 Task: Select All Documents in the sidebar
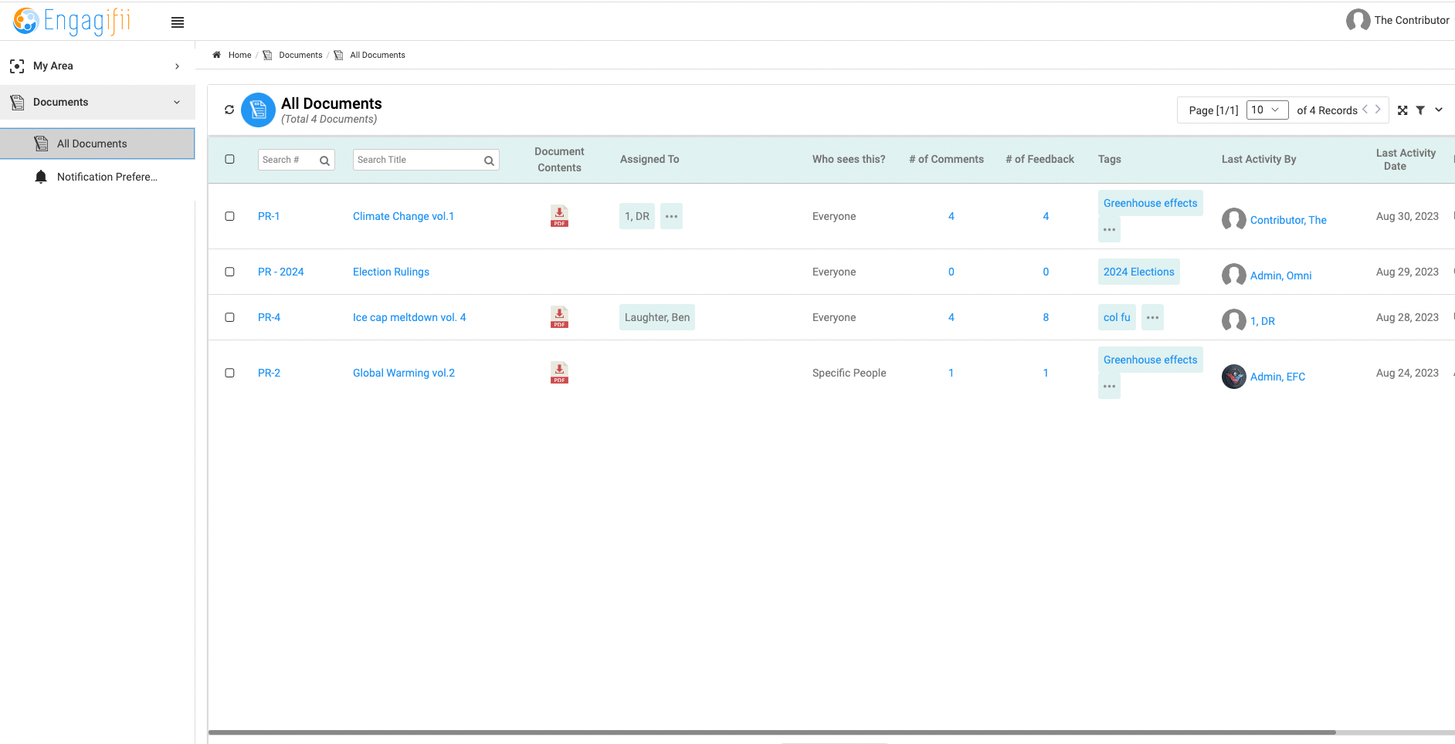(97, 144)
